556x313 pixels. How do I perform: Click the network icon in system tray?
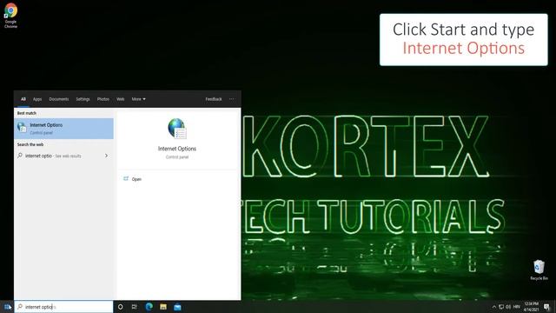point(501,307)
